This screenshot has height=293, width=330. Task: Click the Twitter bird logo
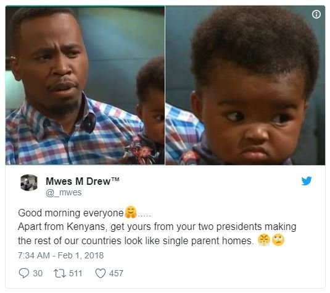coord(307,180)
